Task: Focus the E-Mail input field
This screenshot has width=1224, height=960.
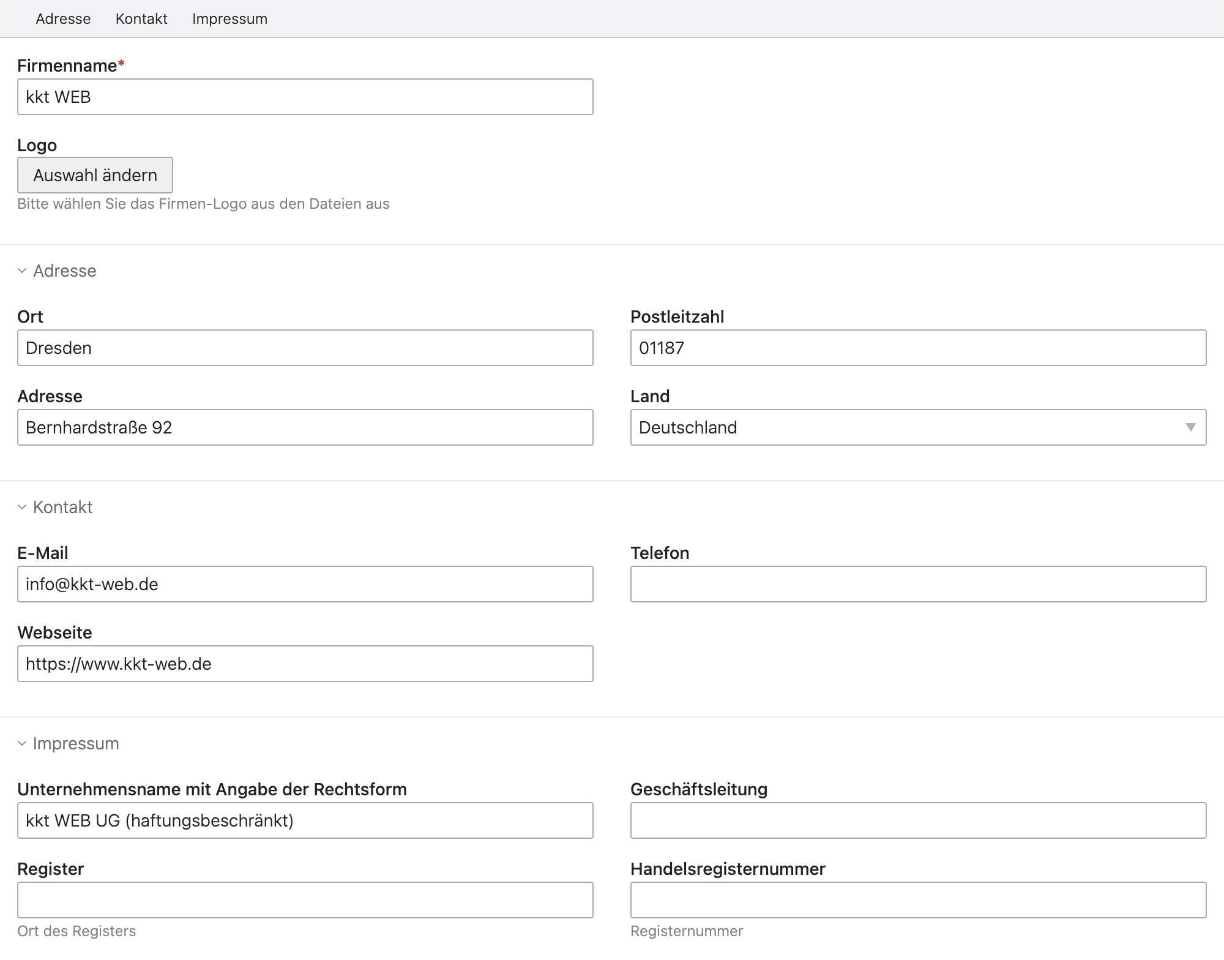Action: [305, 584]
